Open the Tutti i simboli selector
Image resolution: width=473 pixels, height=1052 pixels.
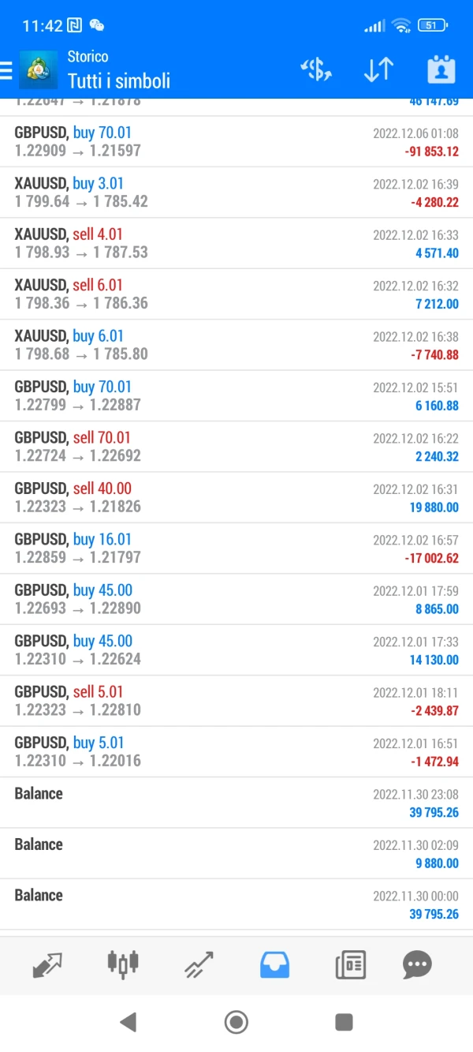click(x=119, y=80)
